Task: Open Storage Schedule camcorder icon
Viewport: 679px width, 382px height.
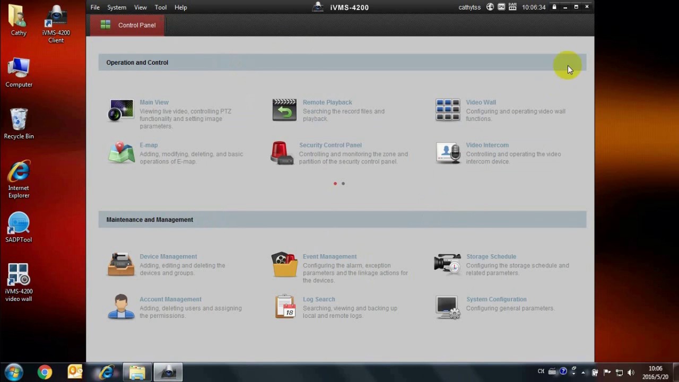Action: pyautogui.click(x=447, y=264)
